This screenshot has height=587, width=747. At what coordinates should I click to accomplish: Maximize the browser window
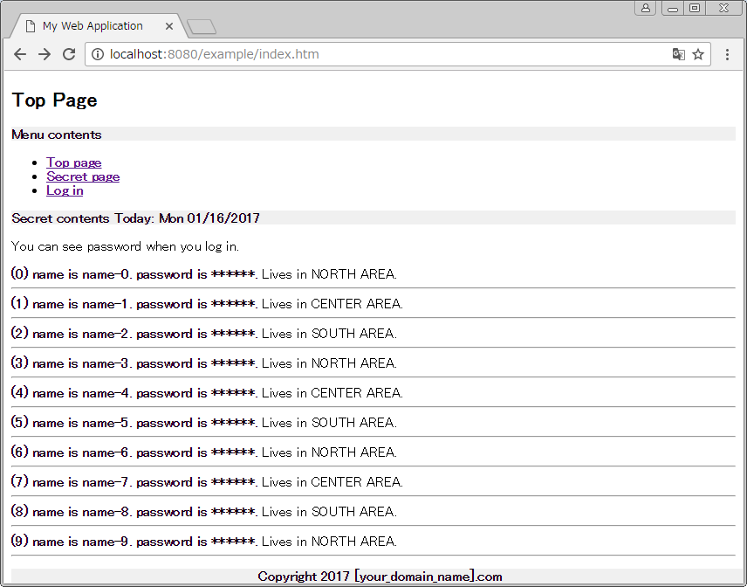(695, 8)
